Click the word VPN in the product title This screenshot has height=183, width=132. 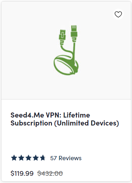pos(53,115)
